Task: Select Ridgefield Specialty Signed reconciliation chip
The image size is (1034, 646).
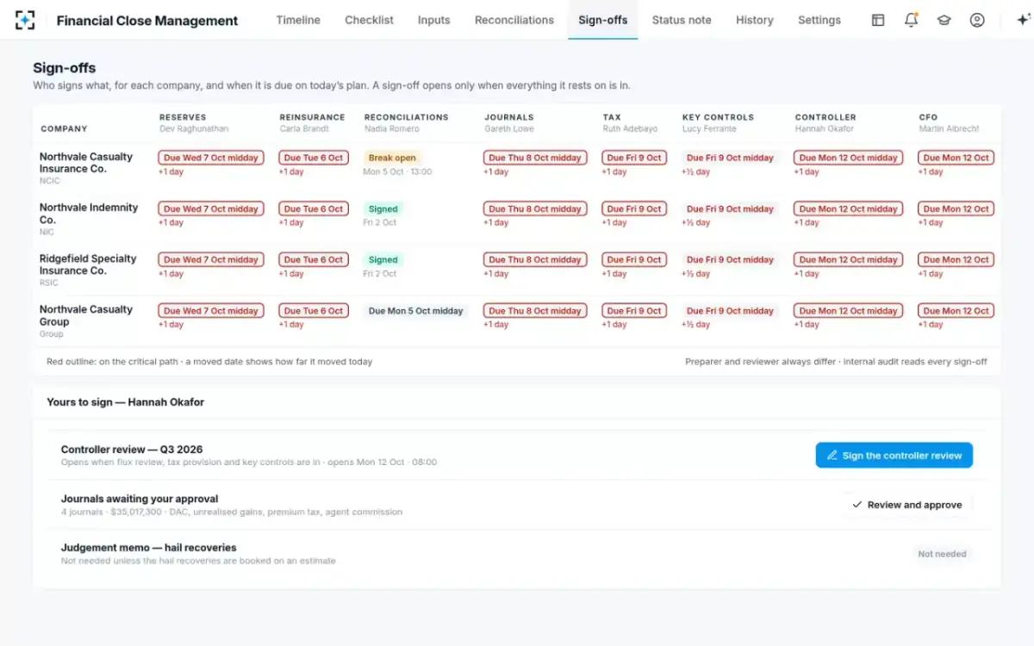Action: [383, 259]
